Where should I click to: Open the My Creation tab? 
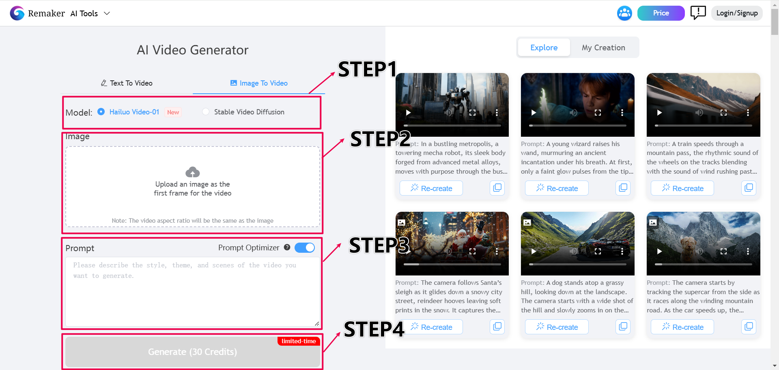tap(603, 47)
